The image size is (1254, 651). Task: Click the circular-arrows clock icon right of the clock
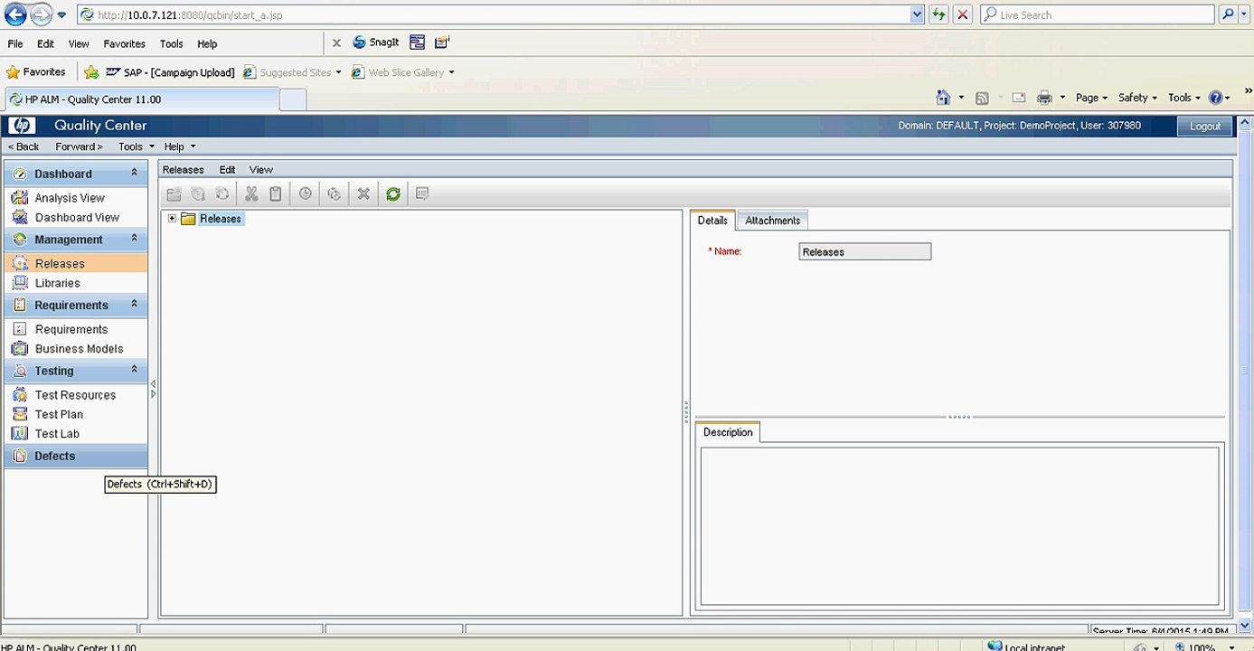pyautogui.click(x=334, y=194)
